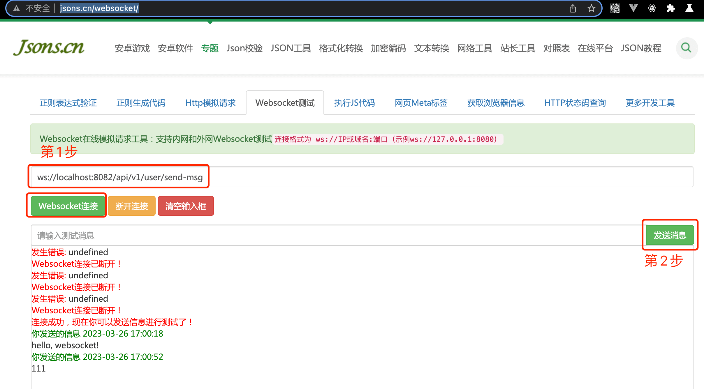The image size is (704, 389).
Task: Switch to the HTTP状态码查询 tab
Action: point(575,103)
